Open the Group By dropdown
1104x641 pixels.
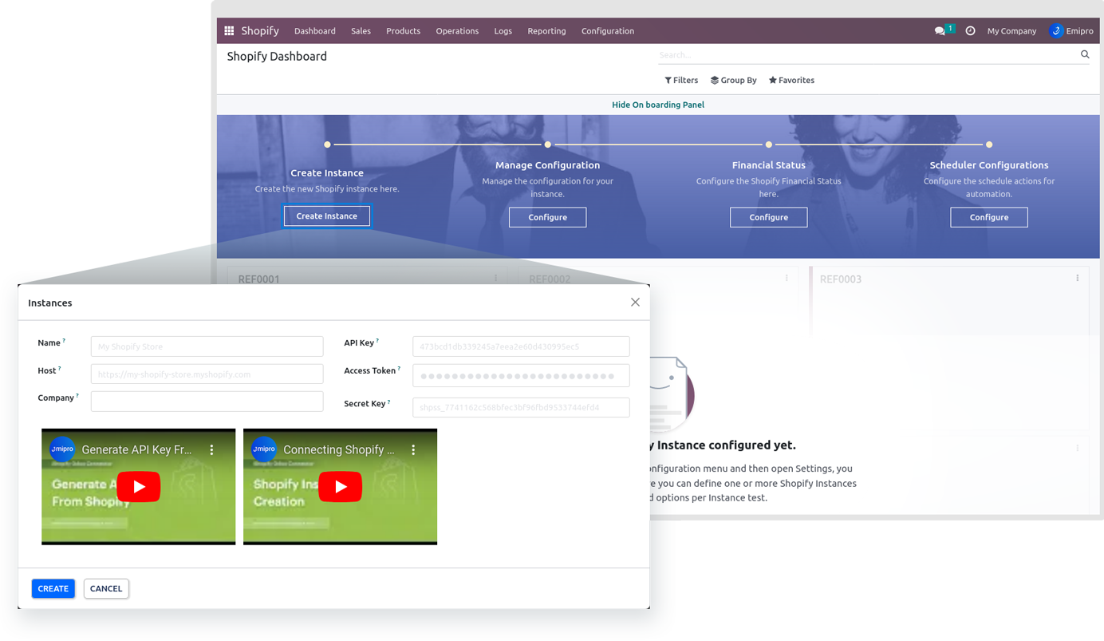point(734,80)
